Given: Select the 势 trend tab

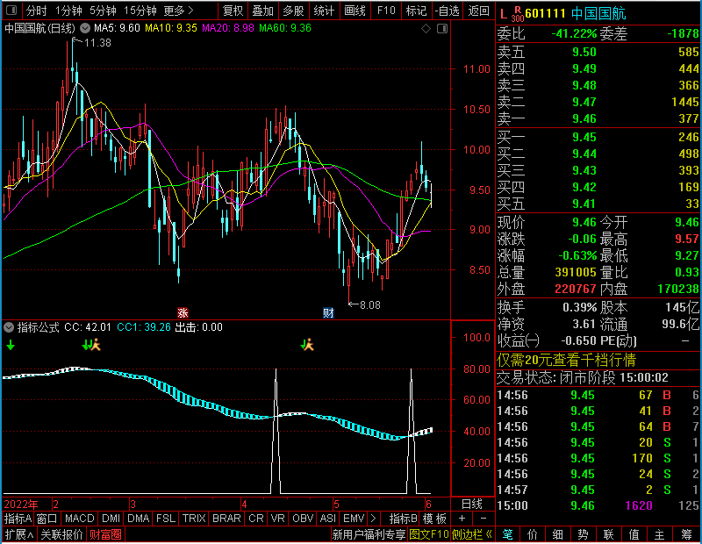Looking at the screenshot, I should click(583, 534).
